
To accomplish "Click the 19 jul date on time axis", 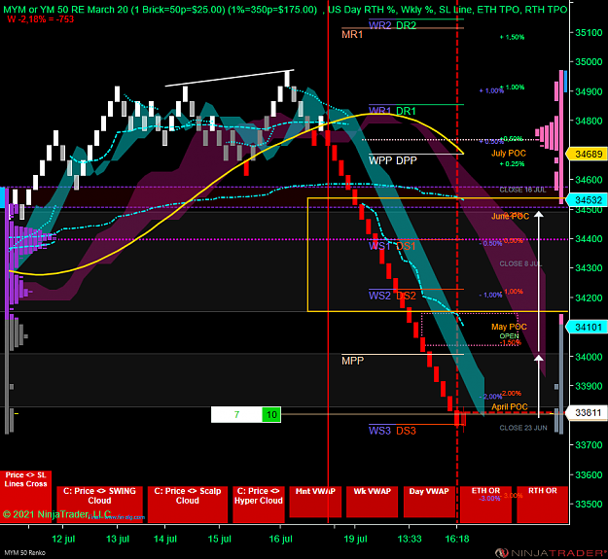I will tap(355, 539).
